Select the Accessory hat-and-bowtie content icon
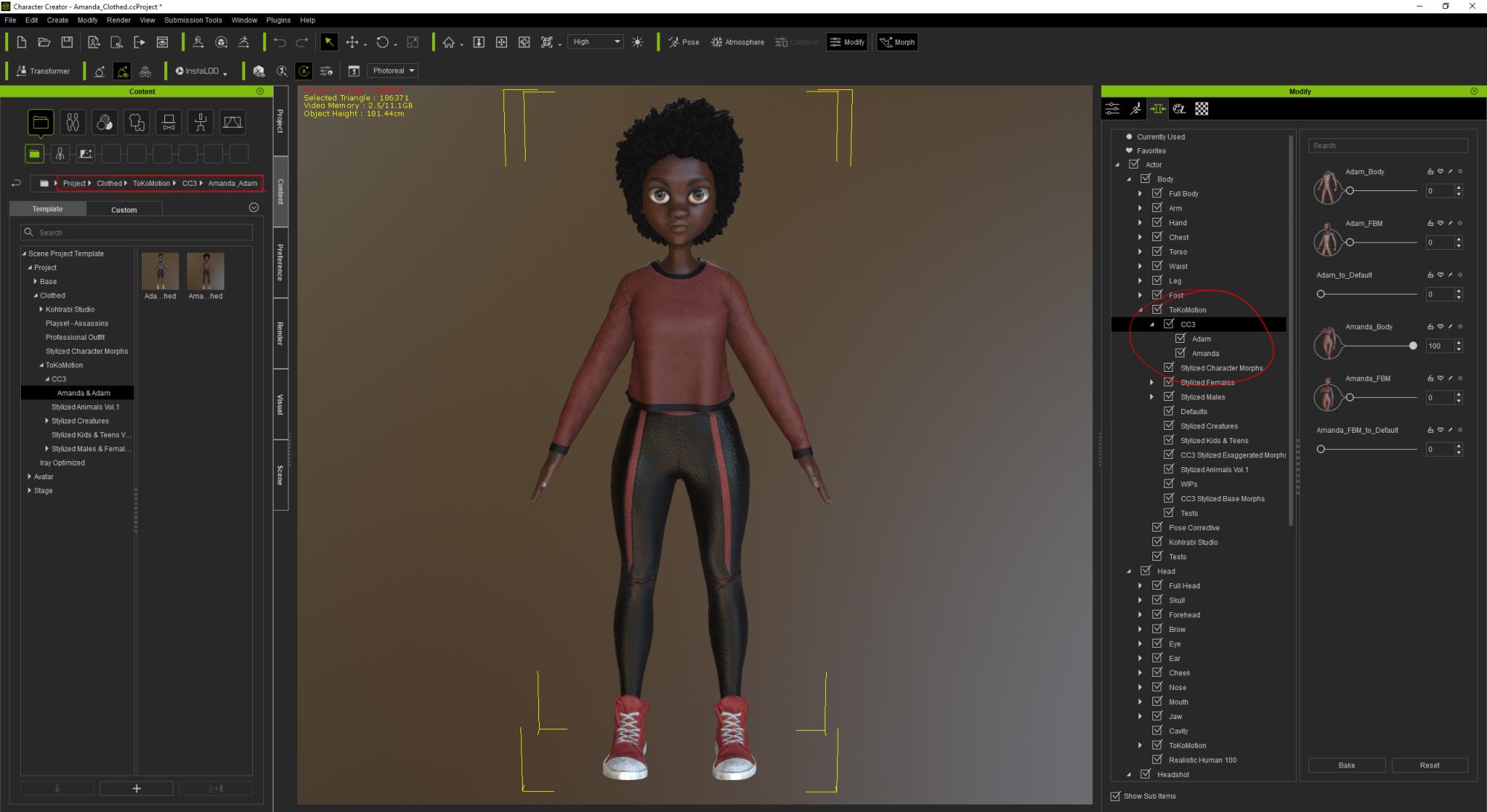The image size is (1487, 812). pos(169,122)
